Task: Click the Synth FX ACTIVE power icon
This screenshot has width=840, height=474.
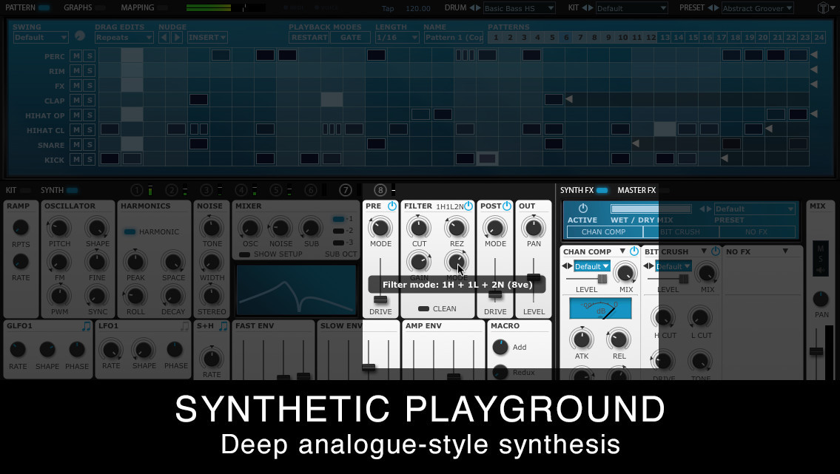Action: (583, 209)
